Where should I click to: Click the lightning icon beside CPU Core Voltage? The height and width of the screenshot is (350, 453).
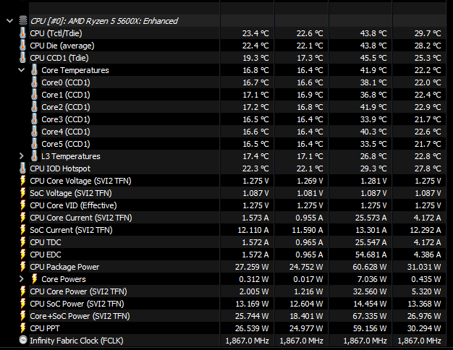pyautogui.click(x=22, y=181)
